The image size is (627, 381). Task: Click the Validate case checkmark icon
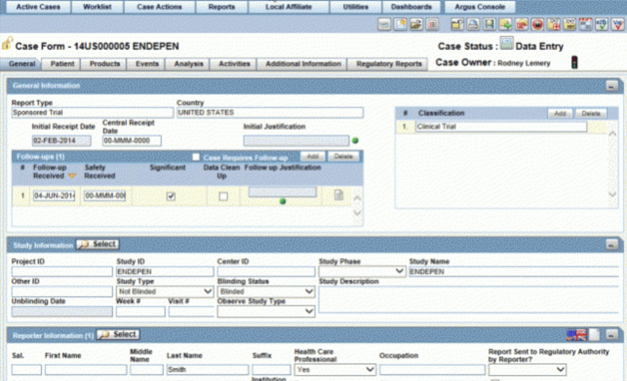618,24
